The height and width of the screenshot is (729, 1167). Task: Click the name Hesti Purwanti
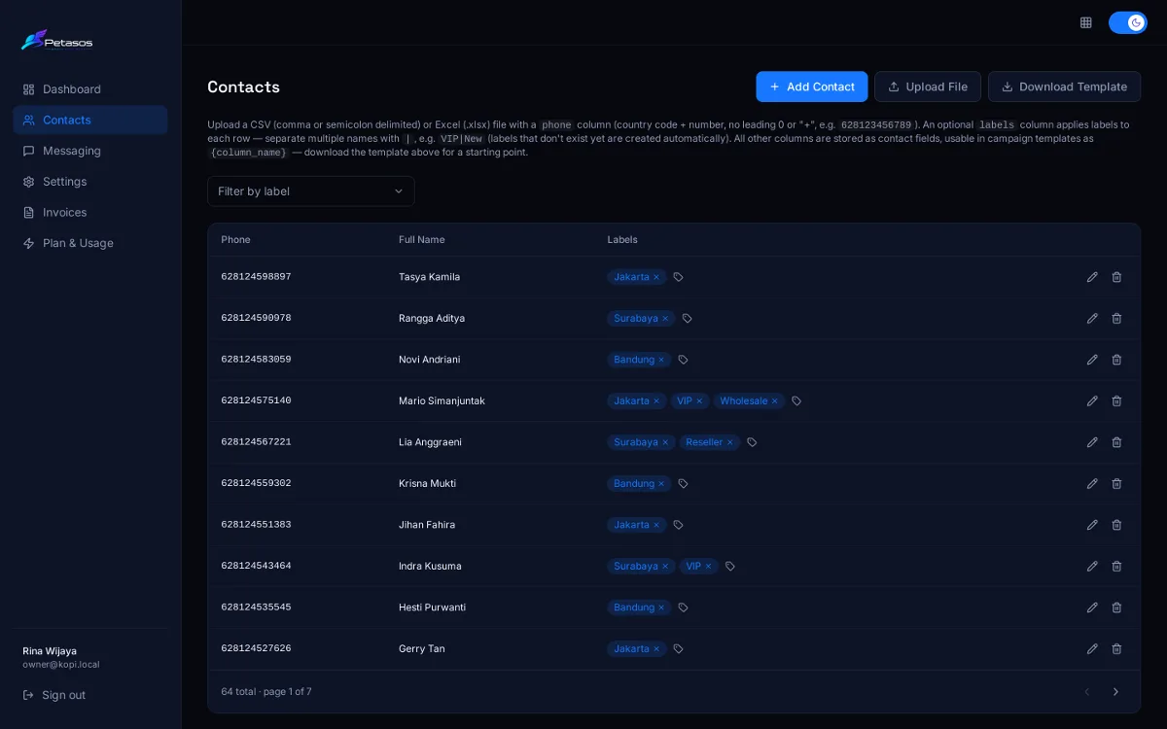pos(432,607)
